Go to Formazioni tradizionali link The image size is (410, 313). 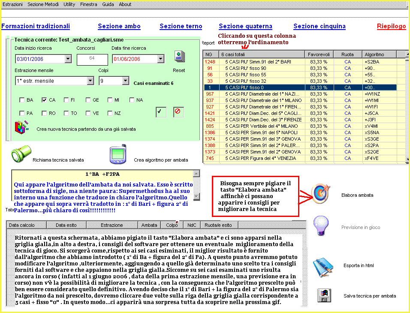(x=36, y=26)
